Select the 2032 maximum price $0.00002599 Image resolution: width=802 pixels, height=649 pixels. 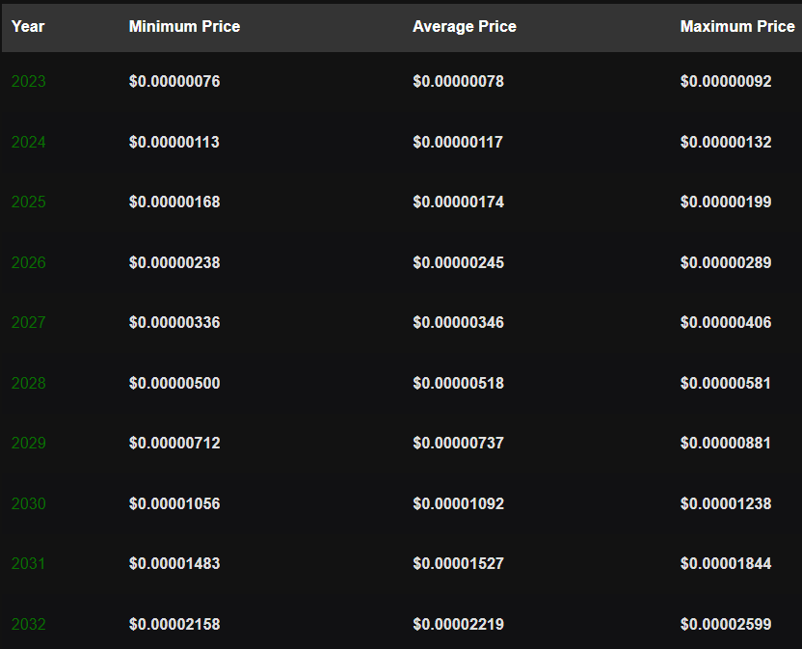(x=726, y=624)
